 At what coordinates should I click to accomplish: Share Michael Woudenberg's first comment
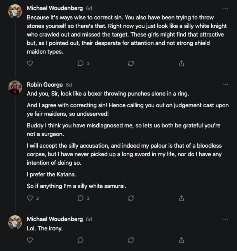[181, 63]
